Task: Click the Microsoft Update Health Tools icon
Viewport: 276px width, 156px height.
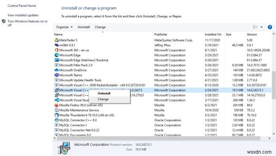Action: 56,80
